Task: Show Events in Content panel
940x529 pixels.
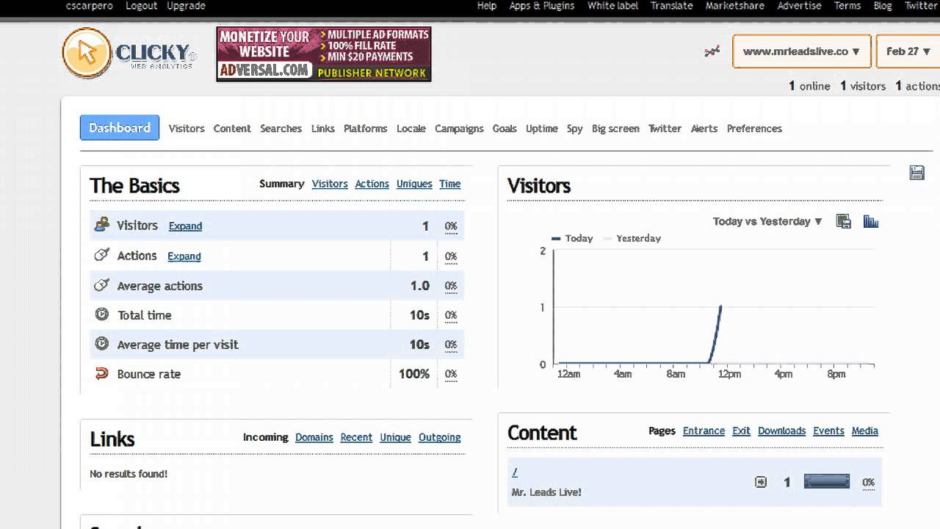Action: coord(828,431)
